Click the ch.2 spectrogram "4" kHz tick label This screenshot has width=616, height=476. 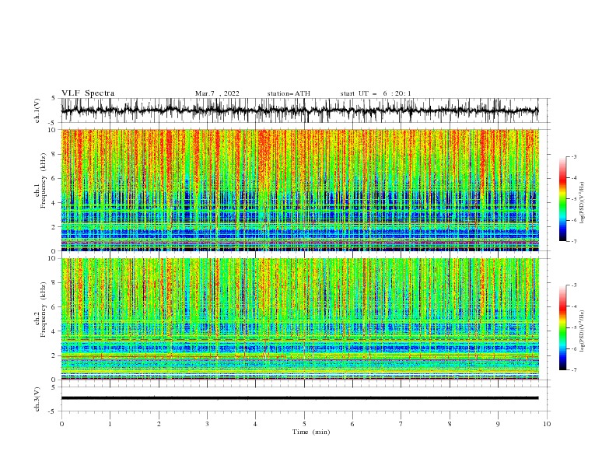coord(54,331)
